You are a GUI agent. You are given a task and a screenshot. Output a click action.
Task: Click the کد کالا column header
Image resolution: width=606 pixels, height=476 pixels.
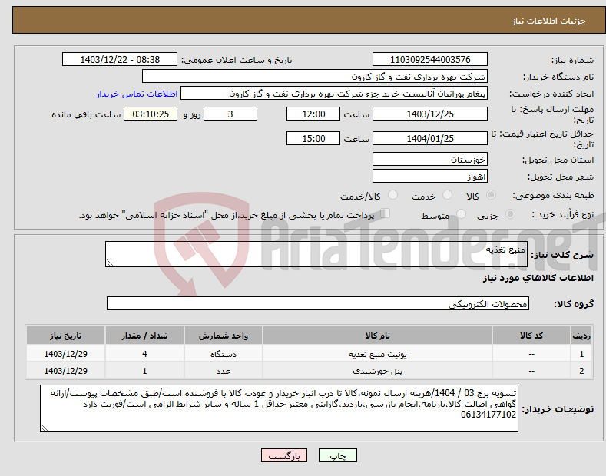tap(531, 336)
